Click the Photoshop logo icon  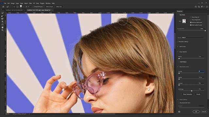tap(2, 3)
